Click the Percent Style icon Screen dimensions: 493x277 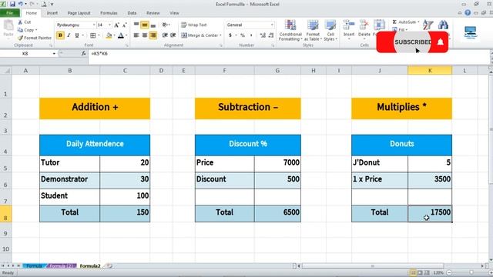pos(243,35)
